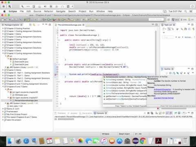
Task: Maximize the Package Explorer view
Action: click(x=50, y=25)
